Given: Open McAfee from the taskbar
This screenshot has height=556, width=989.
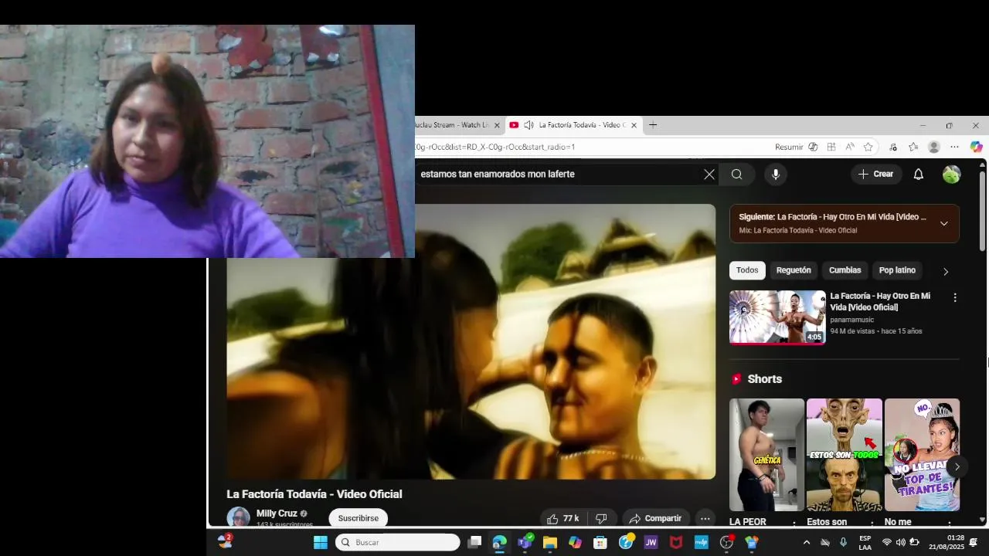Looking at the screenshot, I should point(676,542).
